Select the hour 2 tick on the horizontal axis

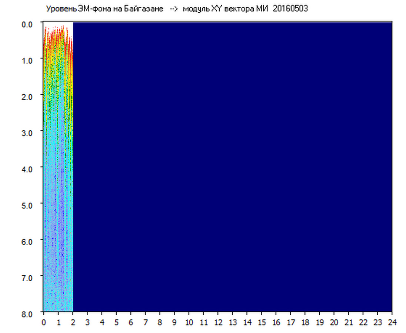point(73,322)
